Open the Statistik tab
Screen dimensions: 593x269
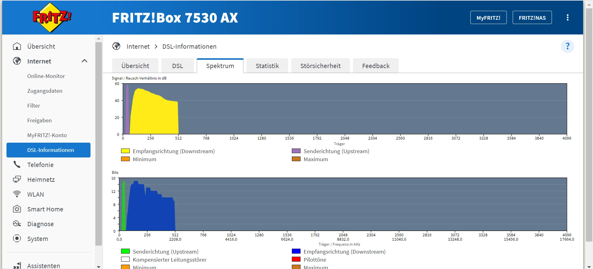click(x=267, y=66)
